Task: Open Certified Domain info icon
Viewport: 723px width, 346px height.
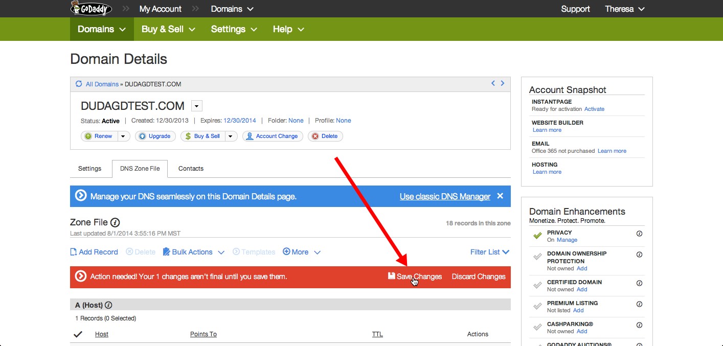Action: point(639,283)
